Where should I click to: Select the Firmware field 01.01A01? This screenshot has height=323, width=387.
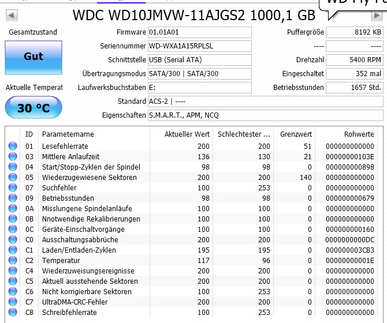[200, 32]
